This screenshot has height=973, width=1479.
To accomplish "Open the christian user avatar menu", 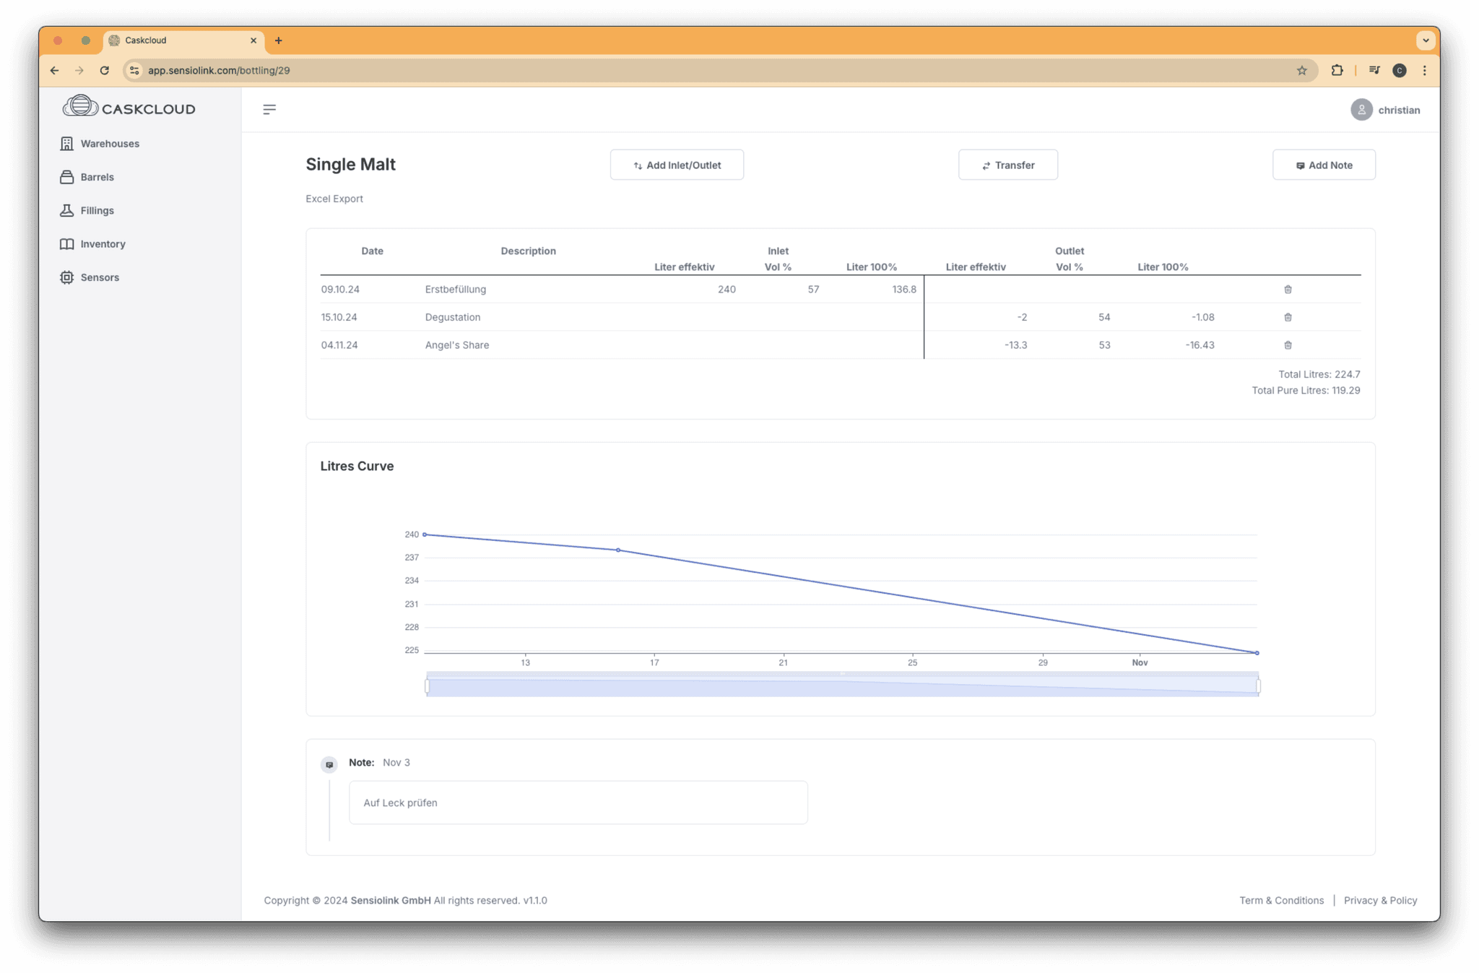I will pos(1385,110).
